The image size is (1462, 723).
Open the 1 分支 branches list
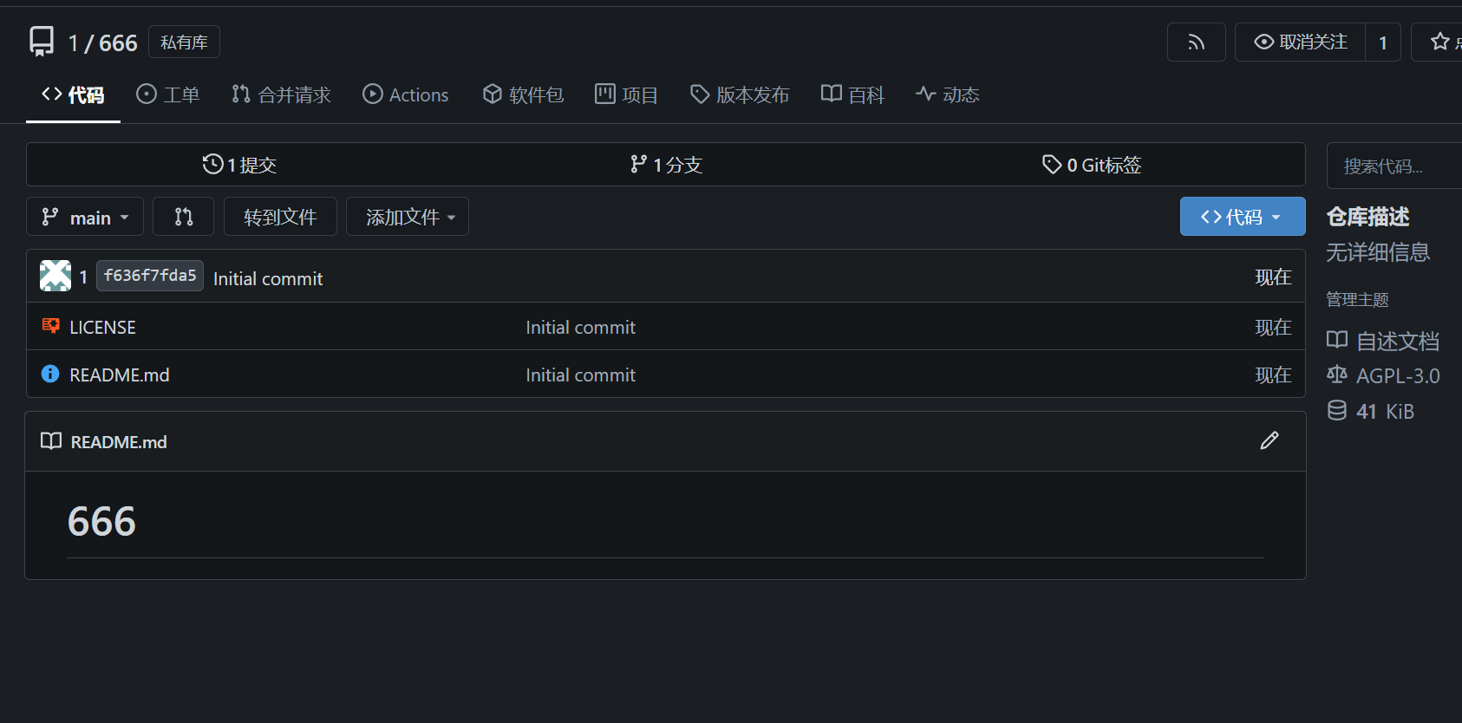click(x=666, y=165)
